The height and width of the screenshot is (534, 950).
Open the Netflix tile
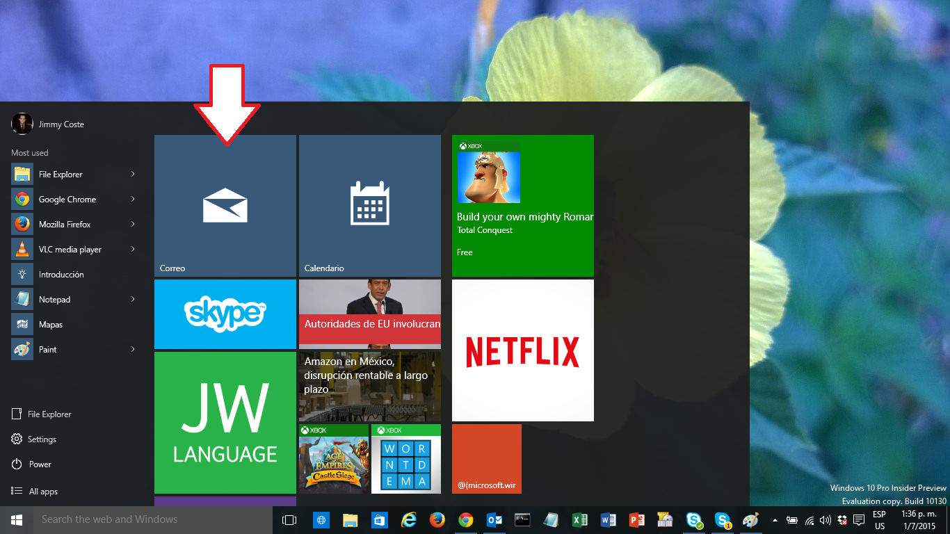click(x=523, y=350)
